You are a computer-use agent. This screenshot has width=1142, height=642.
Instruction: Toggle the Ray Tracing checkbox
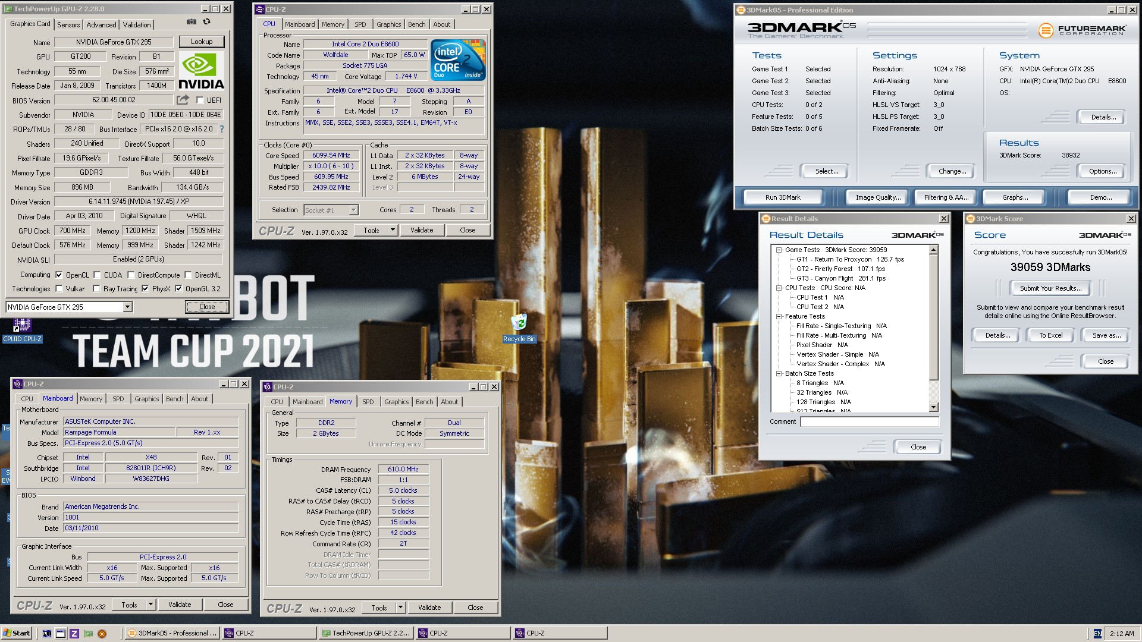[x=96, y=289]
